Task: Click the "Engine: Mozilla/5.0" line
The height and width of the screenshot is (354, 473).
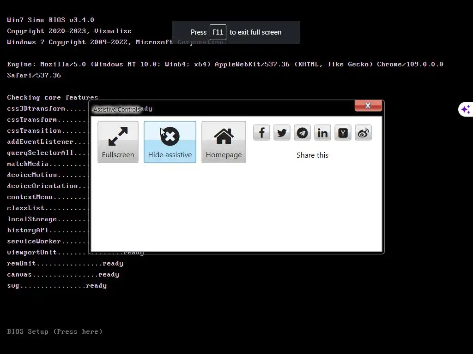Action: point(225,70)
